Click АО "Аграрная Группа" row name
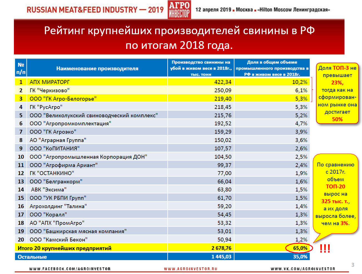 click(58, 140)
